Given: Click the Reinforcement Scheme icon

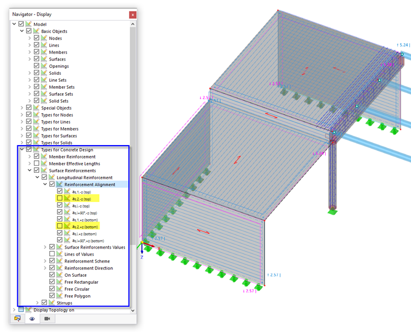Looking at the screenshot, I should (59, 261).
